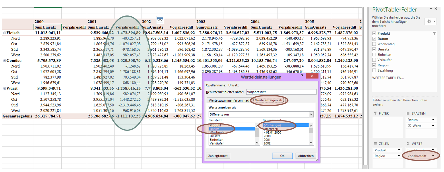The width and height of the screenshot is (444, 172).
Task: Collapse the Wurst row group
Action: click(x=5, y=88)
